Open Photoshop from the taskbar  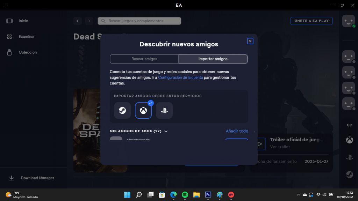click(208, 194)
